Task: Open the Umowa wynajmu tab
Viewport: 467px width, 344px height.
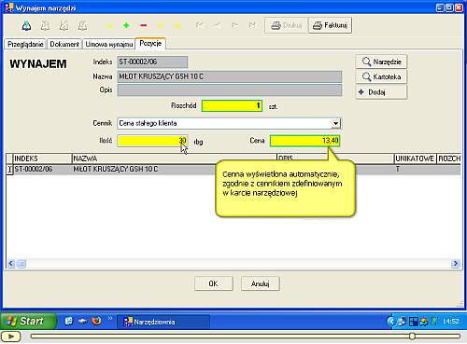Action: coord(109,44)
